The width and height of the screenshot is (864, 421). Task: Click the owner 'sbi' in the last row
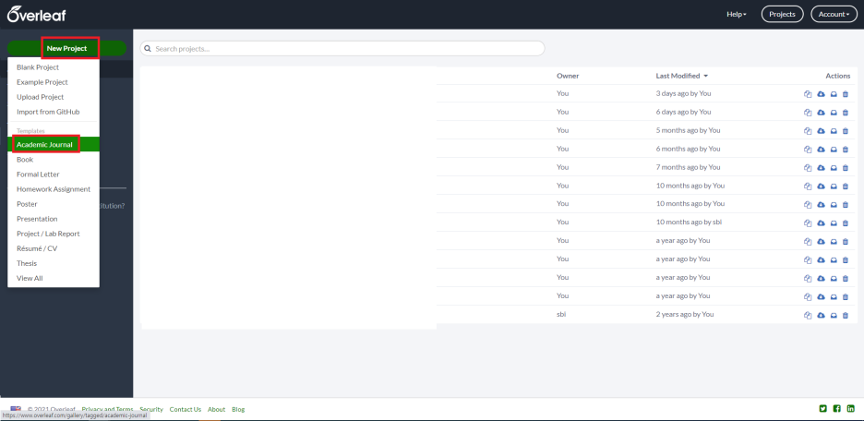(561, 314)
